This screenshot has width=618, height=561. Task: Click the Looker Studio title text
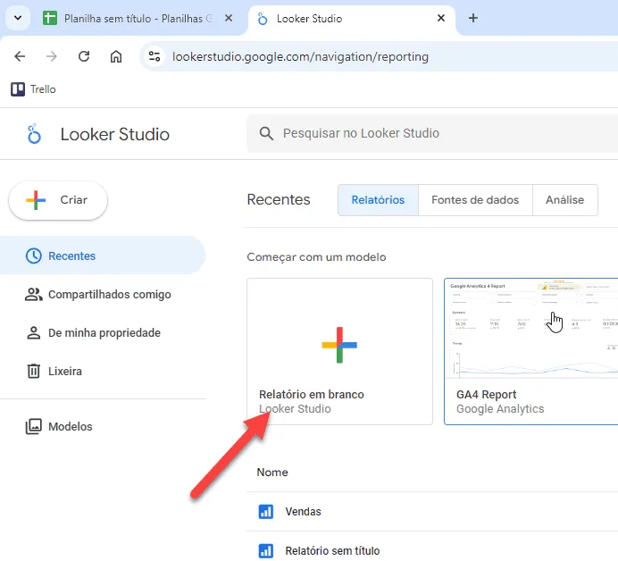click(114, 134)
